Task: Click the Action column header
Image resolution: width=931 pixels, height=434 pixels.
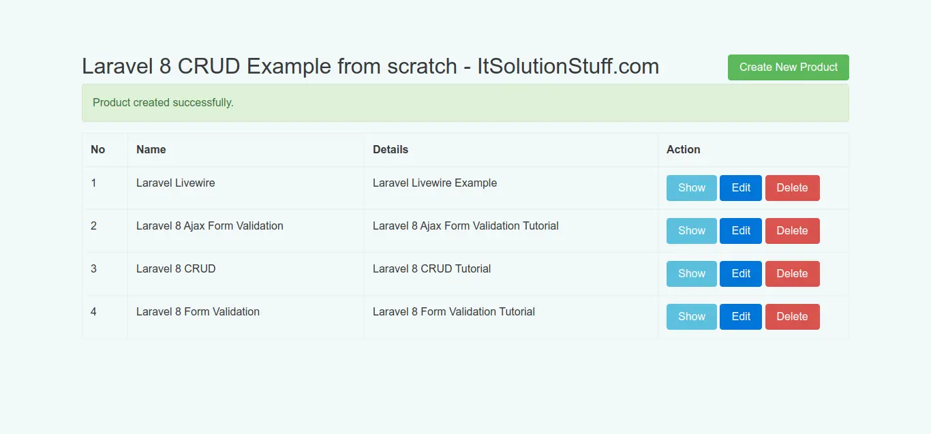Action: 683,149
